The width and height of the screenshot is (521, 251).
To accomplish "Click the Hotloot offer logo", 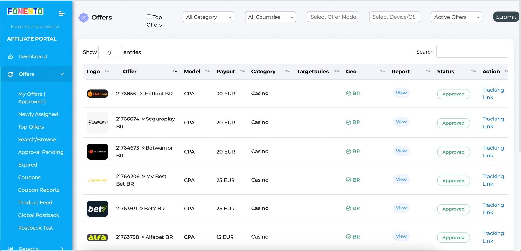I will click(x=97, y=94).
